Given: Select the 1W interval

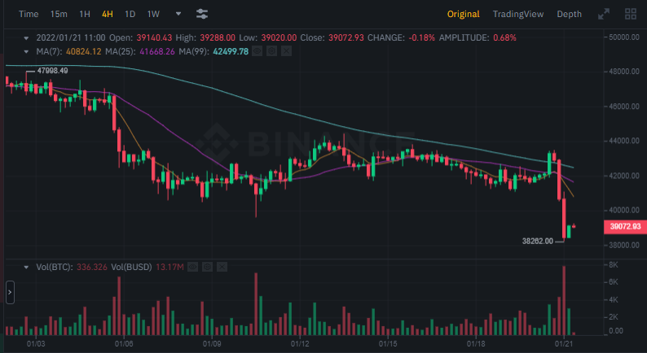Looking at the screenshot, I should [153, 14].
